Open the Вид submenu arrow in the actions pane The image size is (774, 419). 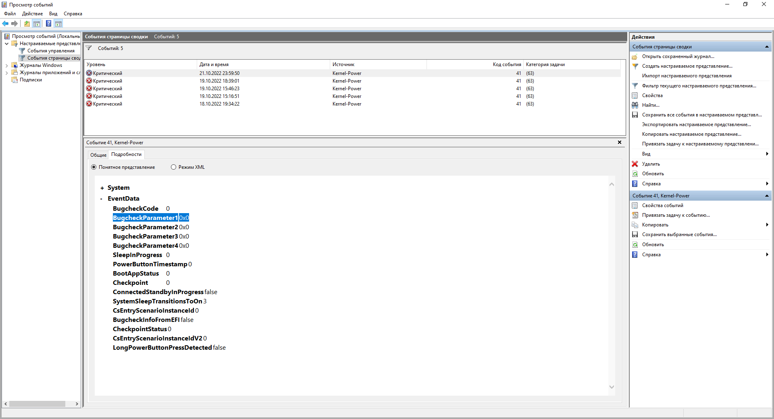point(767,154)
